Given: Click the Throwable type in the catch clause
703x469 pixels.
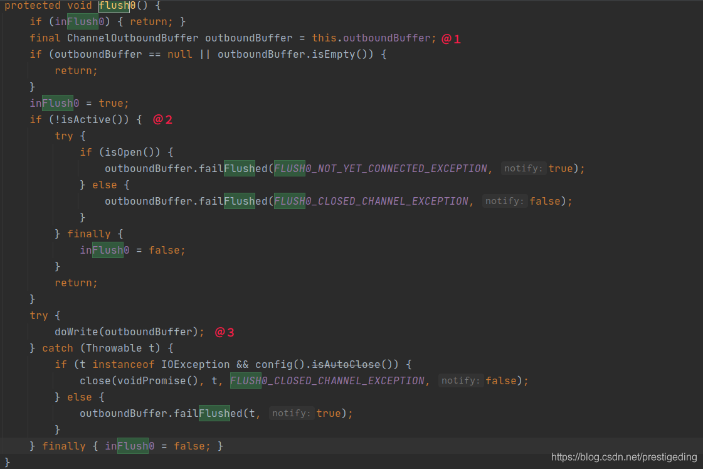Looking at the screenshot, I should [x=114, y=348].
